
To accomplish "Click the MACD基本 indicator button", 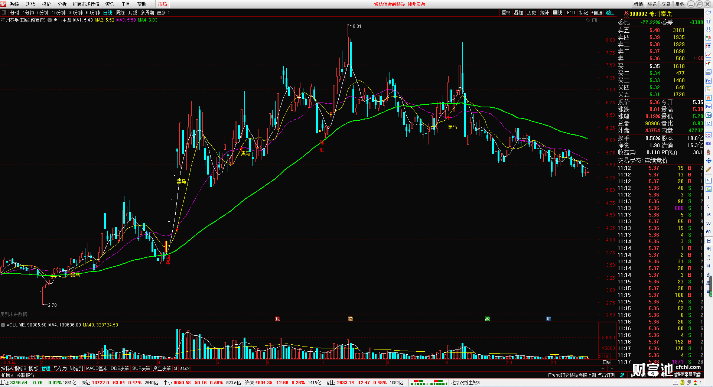I will click(x=97, y=368).
